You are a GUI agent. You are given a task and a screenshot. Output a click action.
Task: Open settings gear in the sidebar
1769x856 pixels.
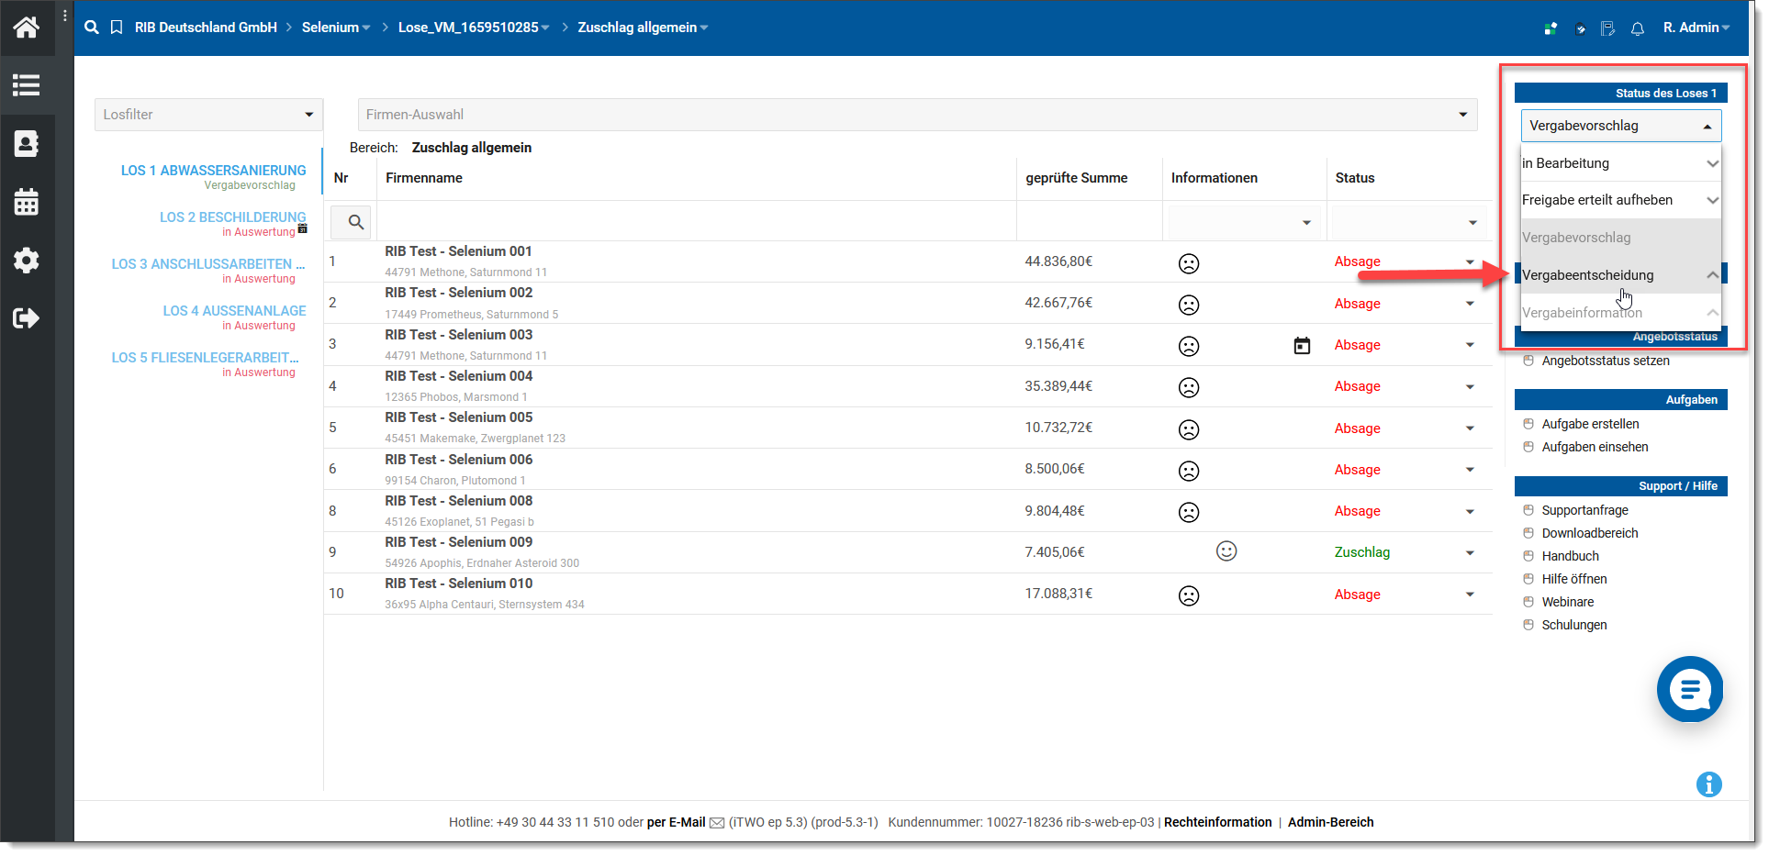point(26,261)
